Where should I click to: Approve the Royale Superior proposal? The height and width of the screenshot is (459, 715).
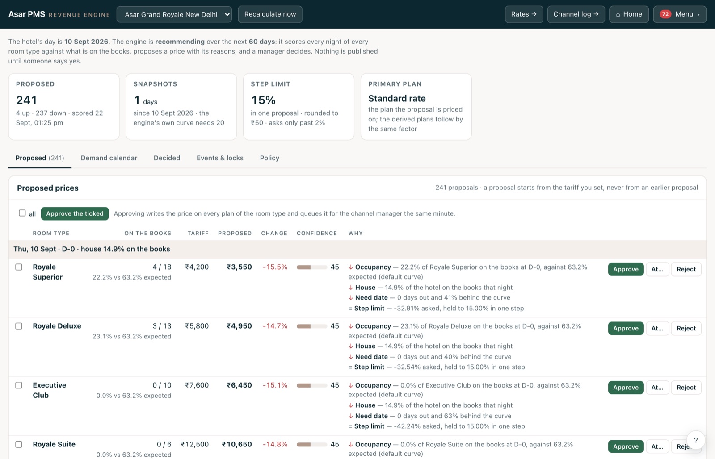[x=626, y=269]
